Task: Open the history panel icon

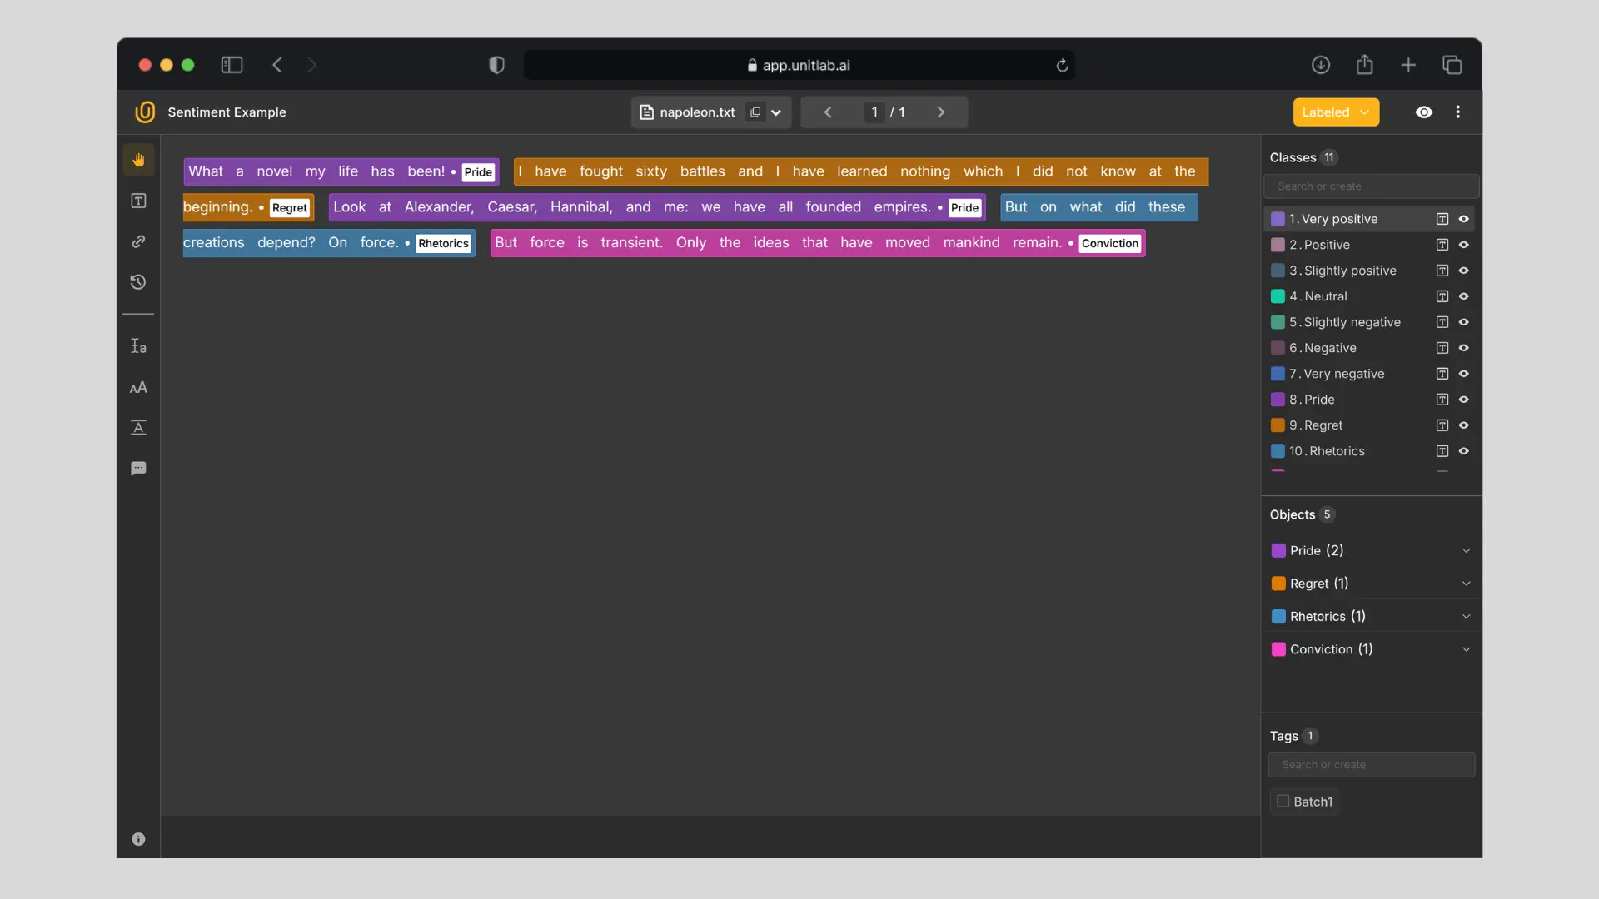Action: [138, 282]
